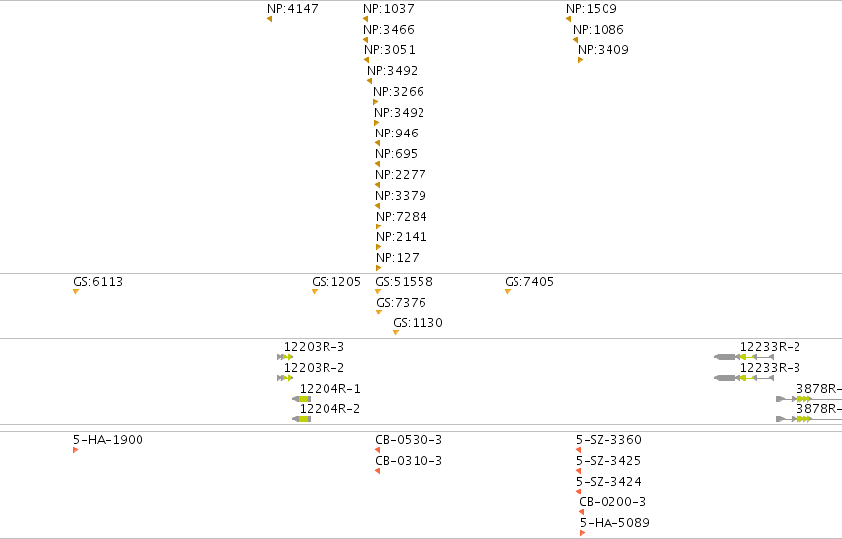
Task: Open feature NP:2277
Action: click(401, 174)
